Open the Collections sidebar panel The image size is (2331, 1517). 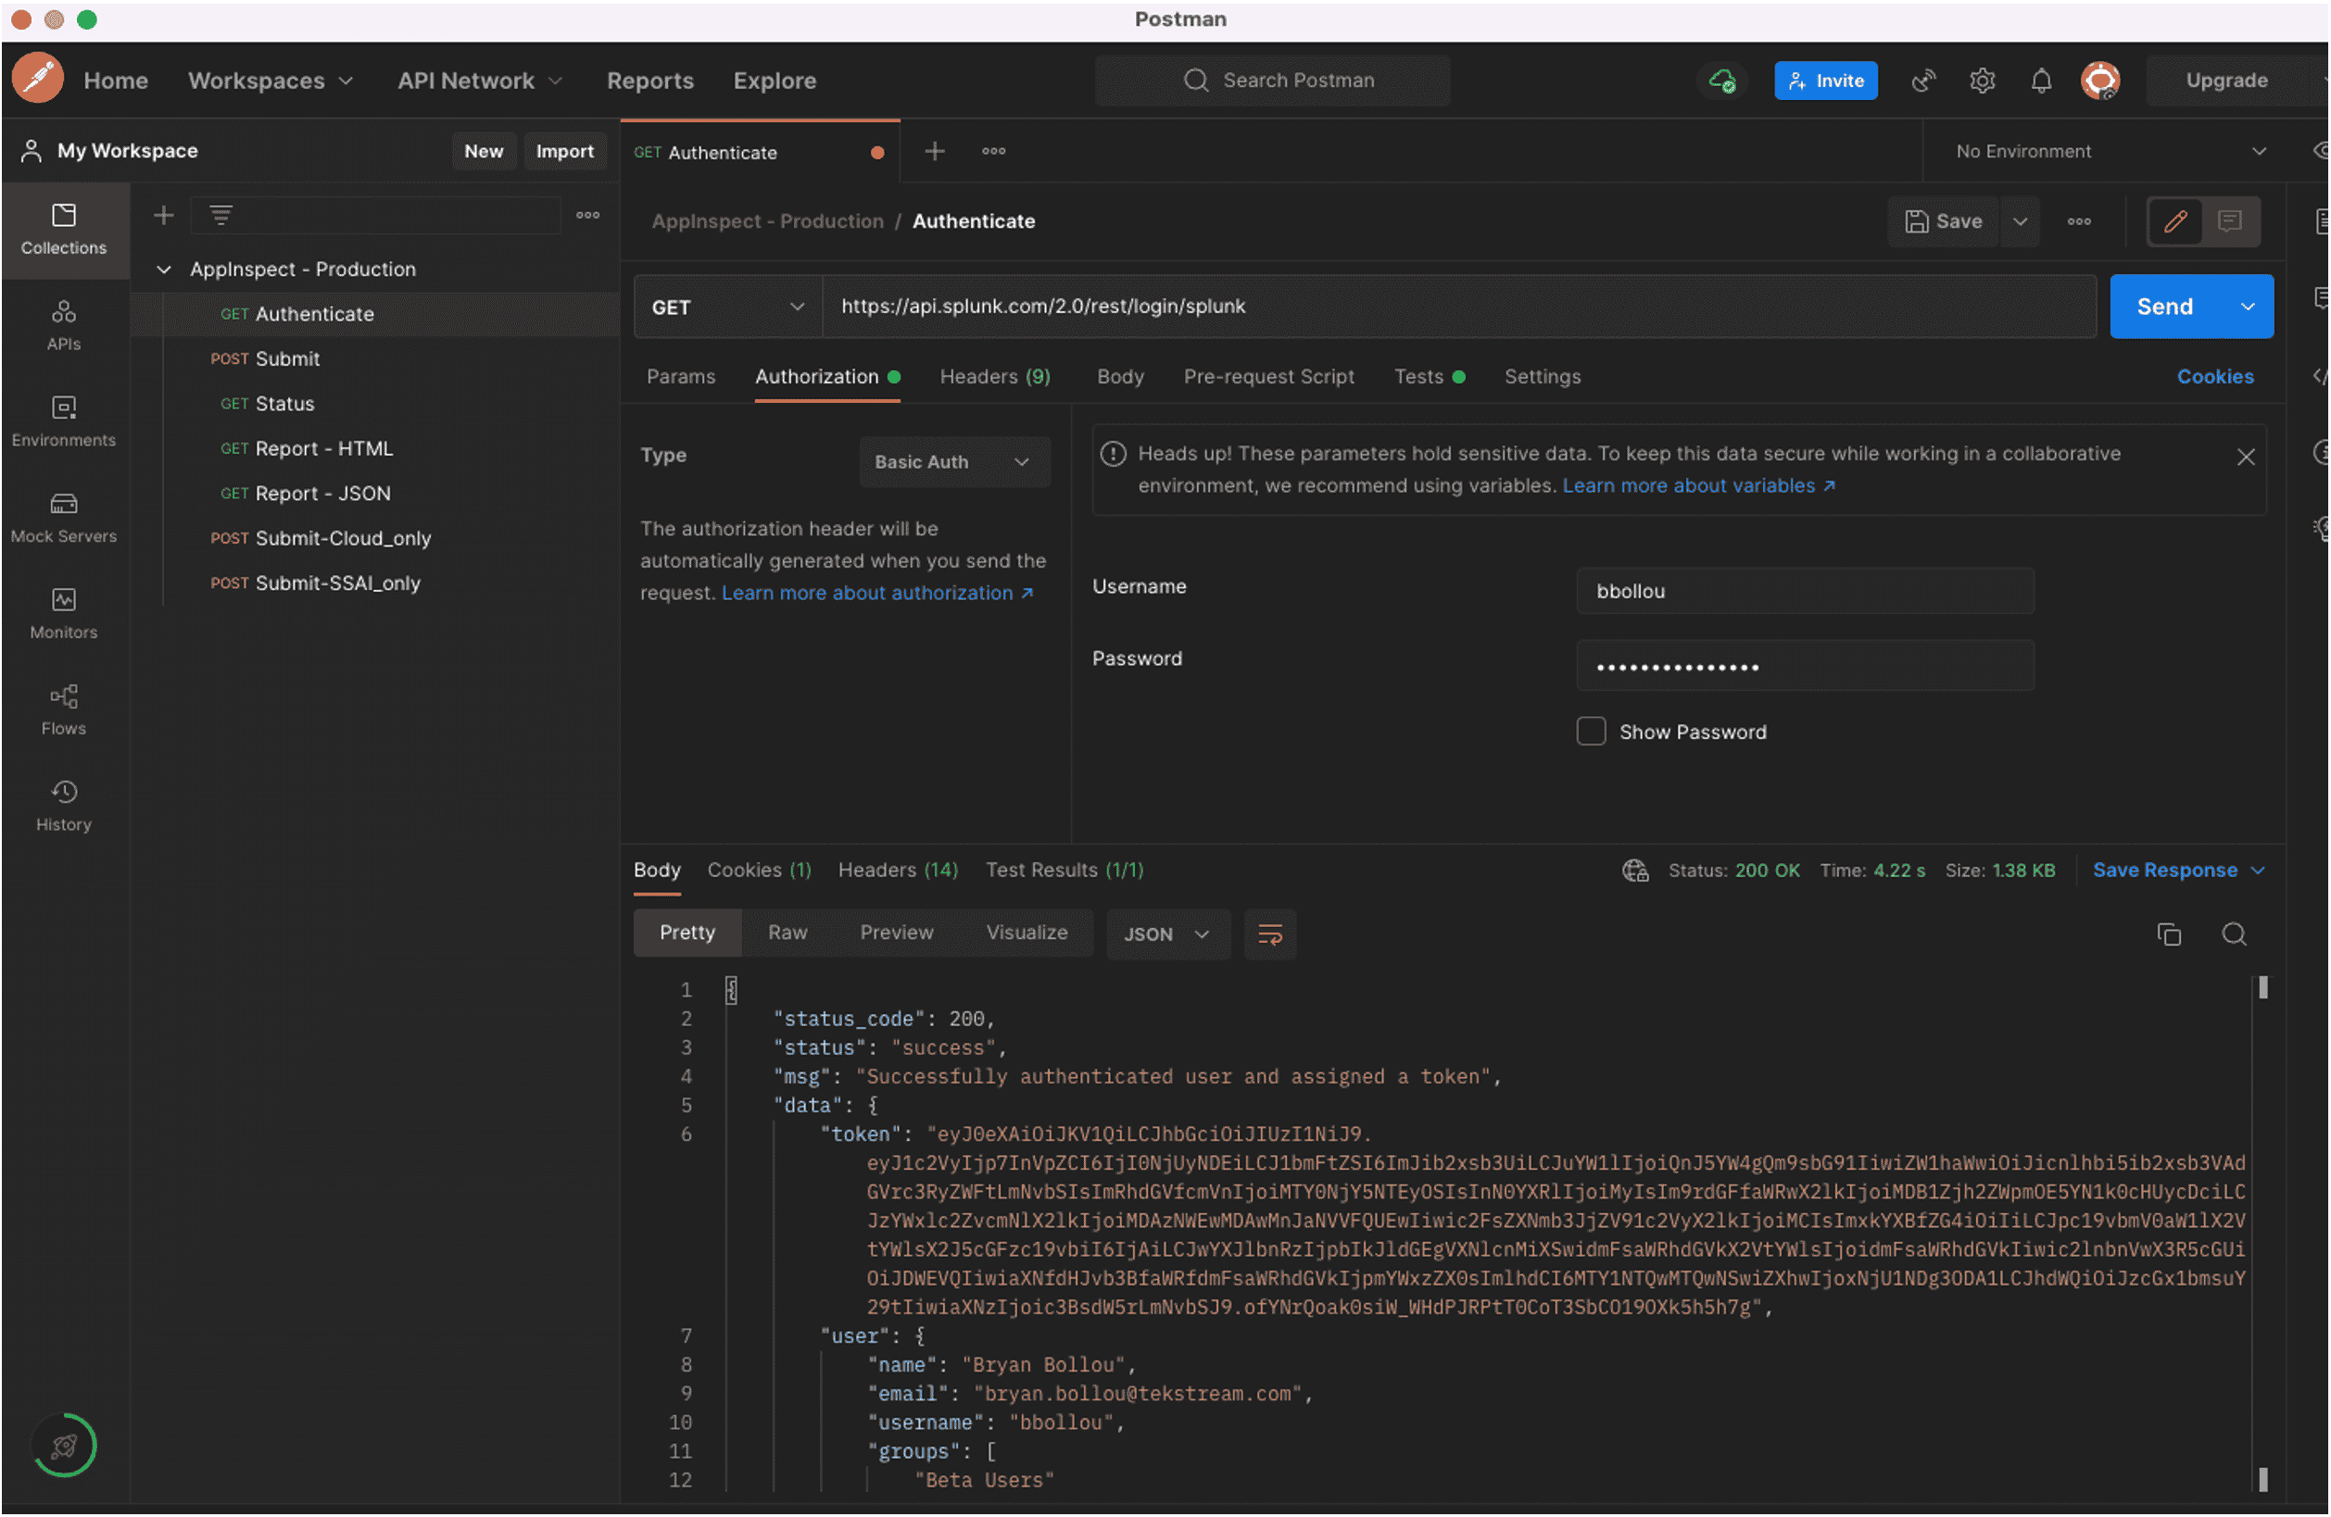click(x=64, y=231)
